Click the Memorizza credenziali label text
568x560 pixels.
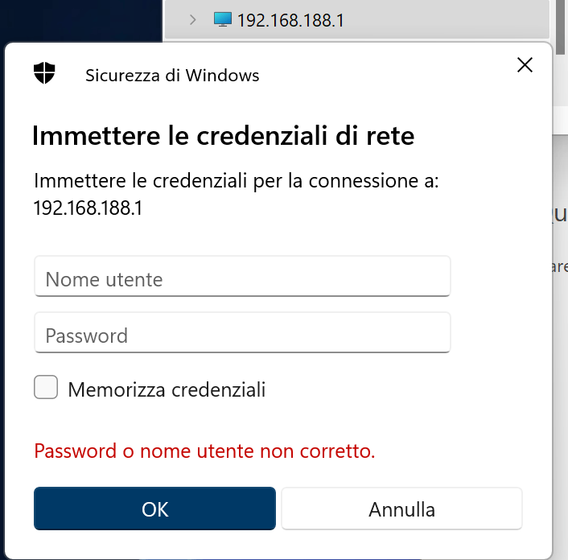pos(167,390)
